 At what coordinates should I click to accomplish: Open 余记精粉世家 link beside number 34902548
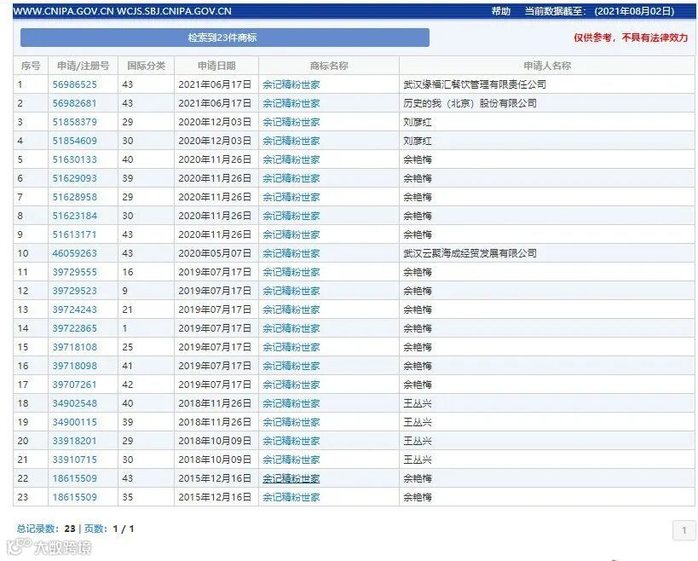[291, 403]
